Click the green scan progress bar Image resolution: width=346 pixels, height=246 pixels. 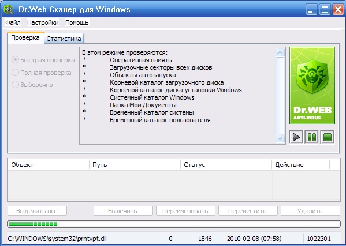[x=174, y=224]
